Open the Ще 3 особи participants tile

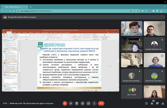(x=132, y=92)
